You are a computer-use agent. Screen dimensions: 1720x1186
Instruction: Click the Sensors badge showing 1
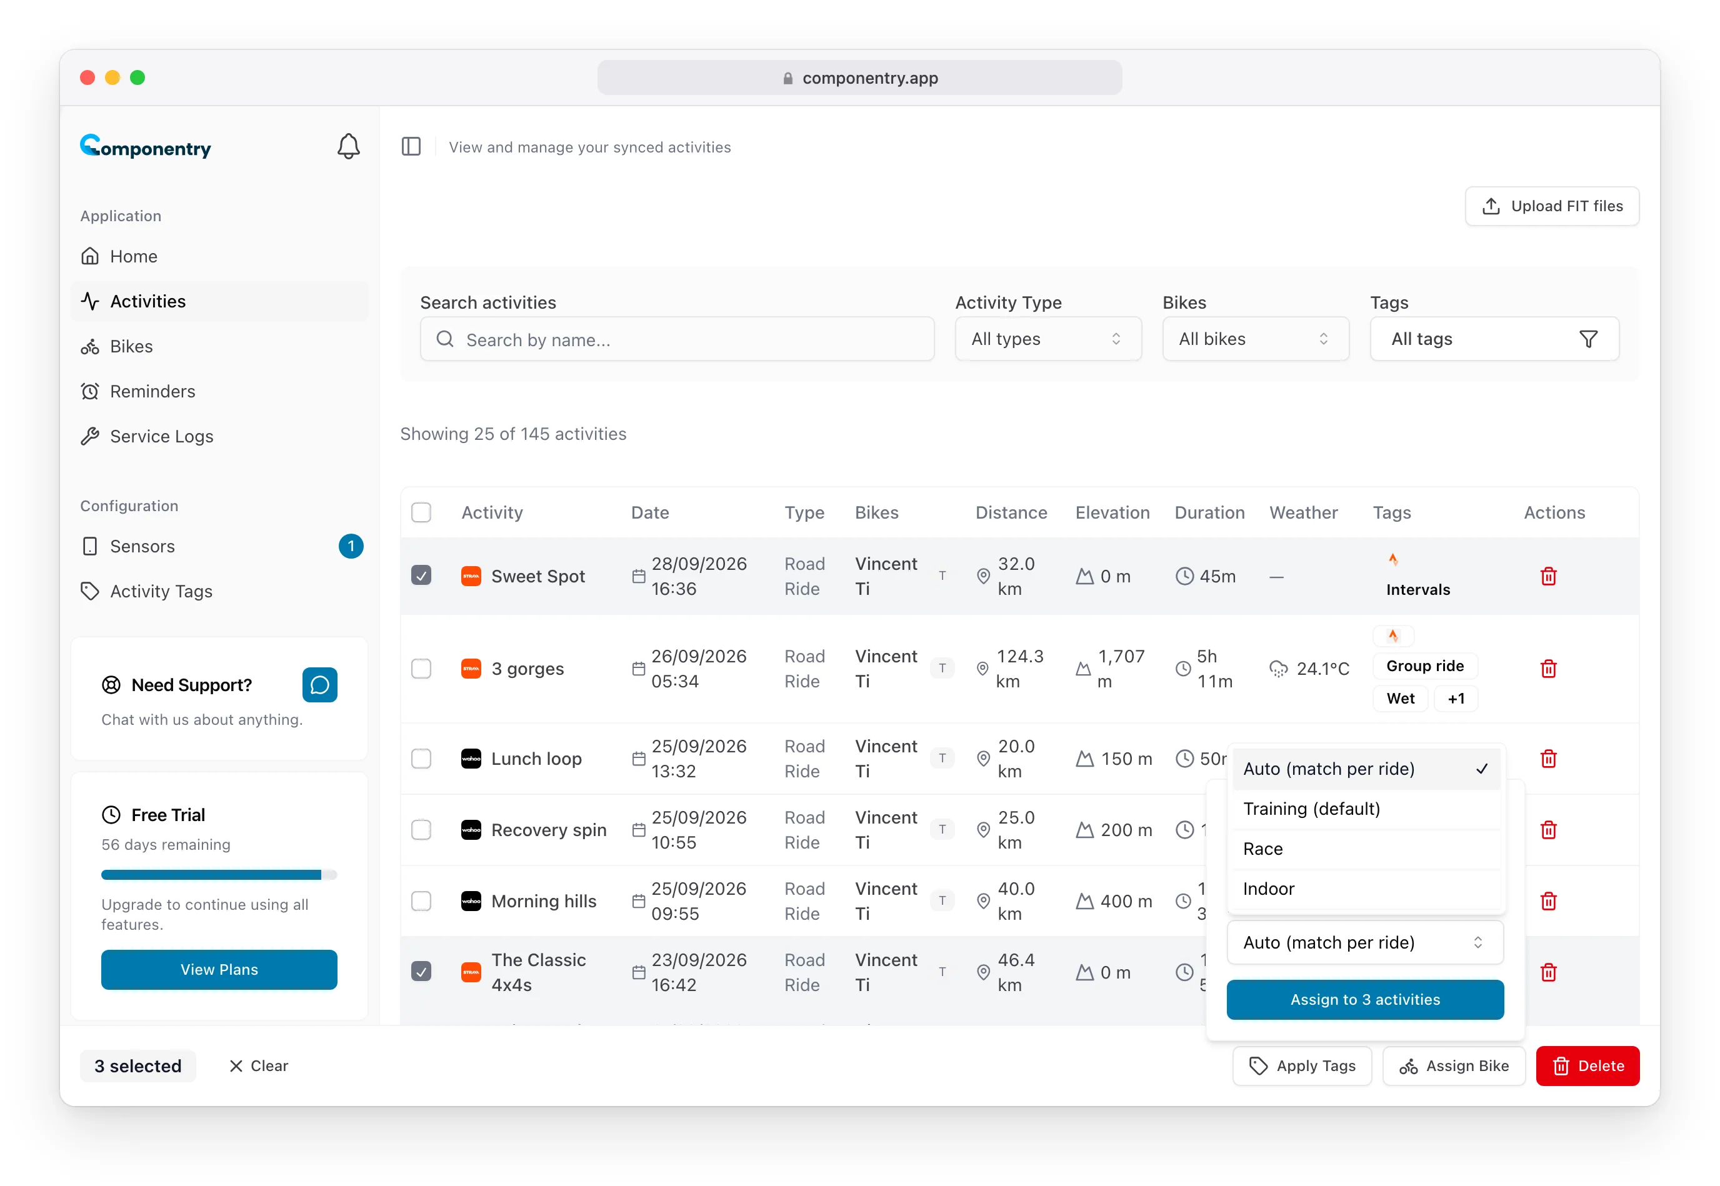click(x=351, y=546)
